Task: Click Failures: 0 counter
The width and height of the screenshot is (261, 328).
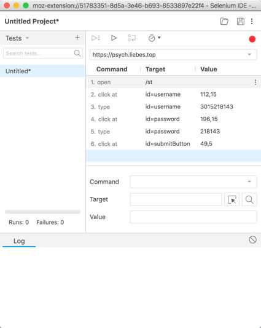Action: 50,222
